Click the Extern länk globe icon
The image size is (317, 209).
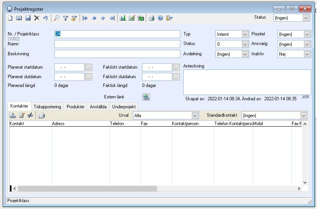coord(146,97)
